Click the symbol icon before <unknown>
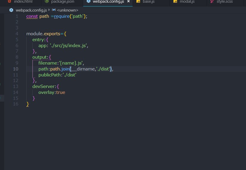This screenshot has width=246, height=170. (54, 10)
